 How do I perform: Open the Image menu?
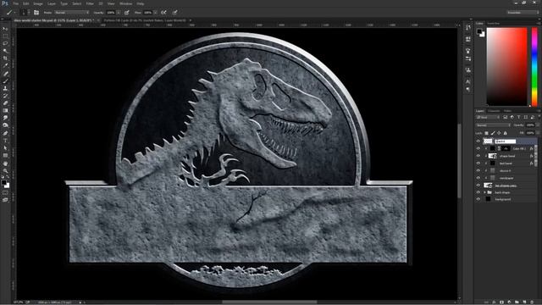38,3
